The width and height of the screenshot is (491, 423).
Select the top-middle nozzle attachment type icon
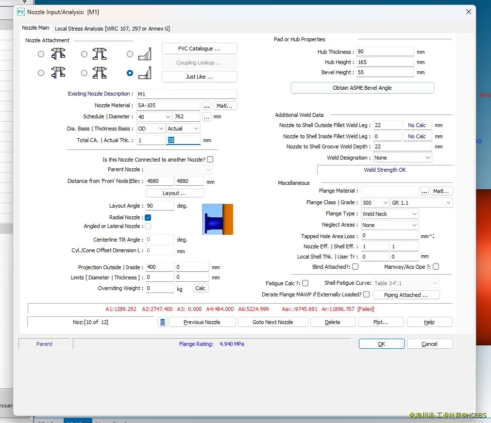pyautogui.click(x=100, y=54)
